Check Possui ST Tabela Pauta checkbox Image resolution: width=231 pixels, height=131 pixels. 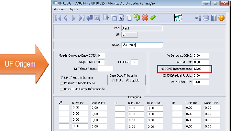[61, 83]
